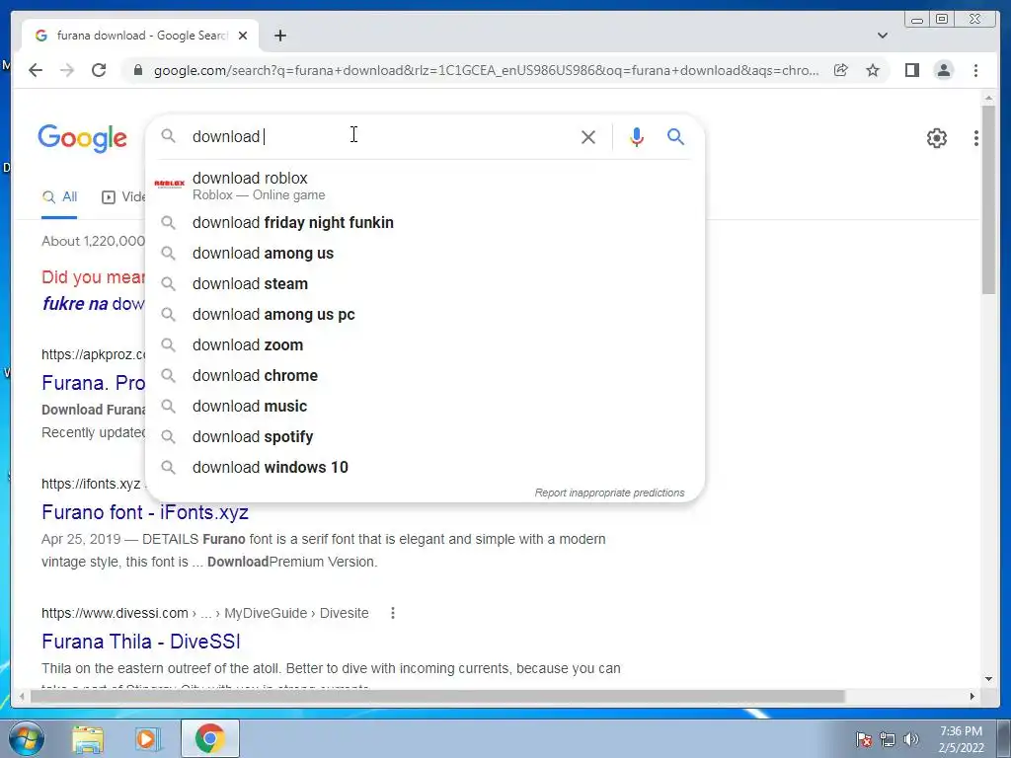Viewport: 1011px width, 758px height.
Task: Open a new tab with plus button
Action: click(279, 36)
